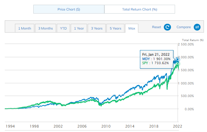The height and width of the screenshot is (132, 207).
Task: Click the Total Return (%) axis title
Action: coord(193,40)
